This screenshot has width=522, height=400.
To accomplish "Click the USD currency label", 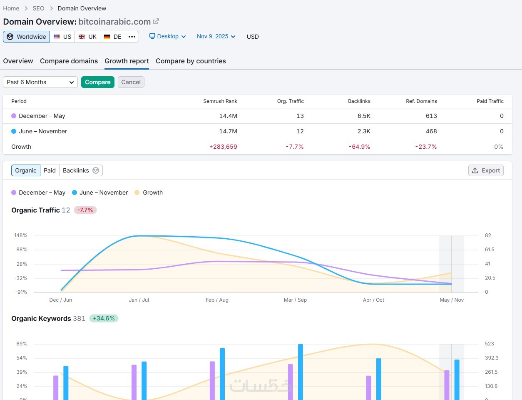I will coord(253,37).
